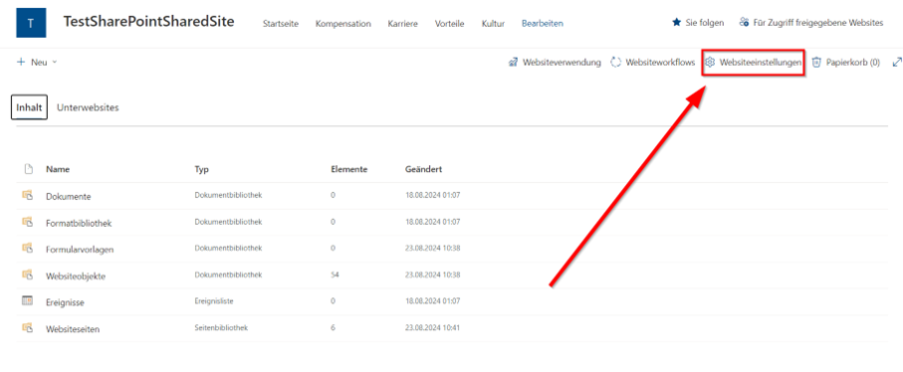This screenshot has height=372, width=903.
Task: Open the Ereignisse list
Action: tap(65, 302)
